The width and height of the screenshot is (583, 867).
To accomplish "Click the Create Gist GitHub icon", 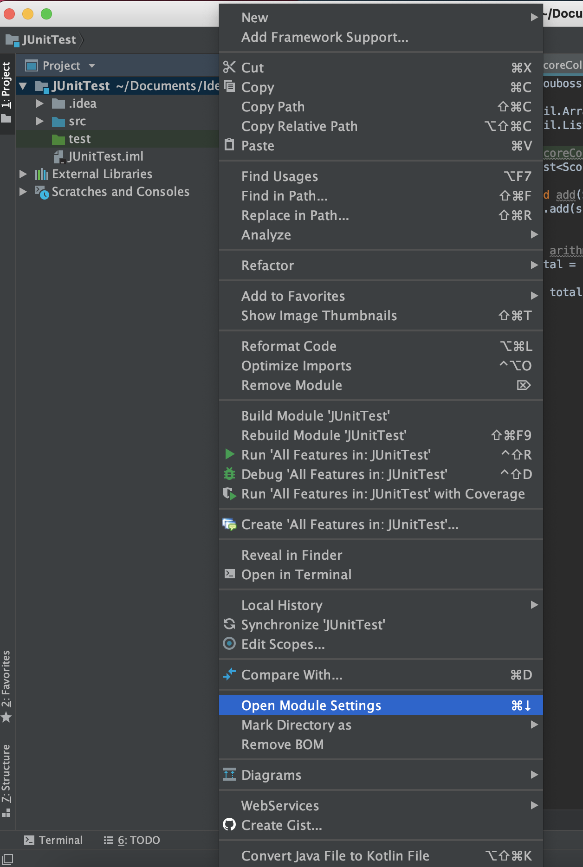I will pyautogui.click(x=229, y=825).
